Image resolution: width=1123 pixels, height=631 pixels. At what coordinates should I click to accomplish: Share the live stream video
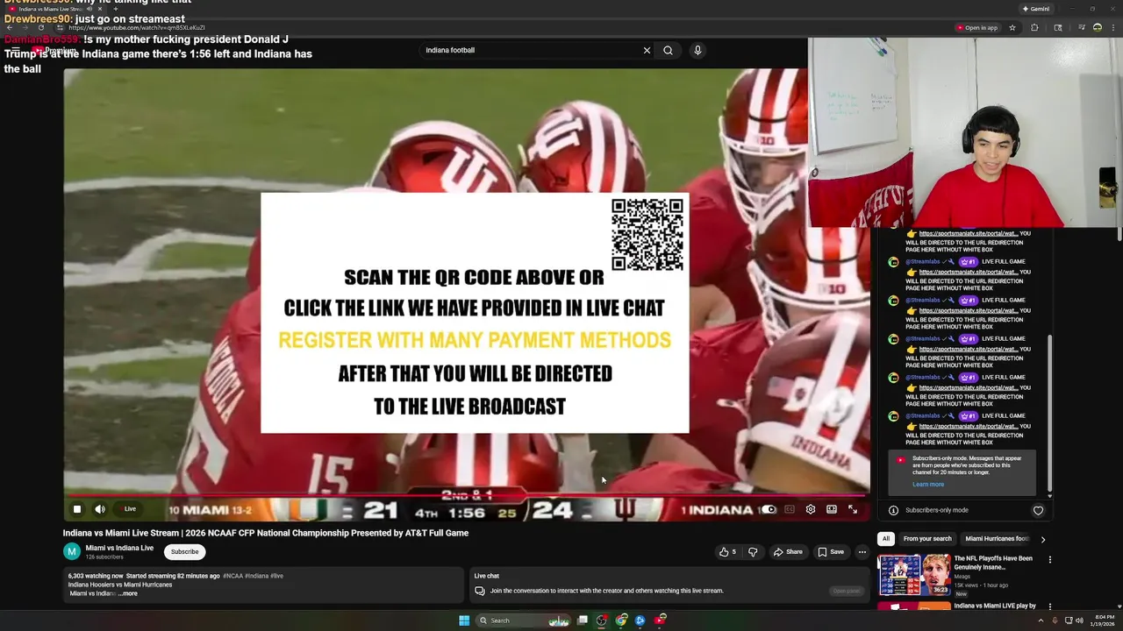click(788, 552)
